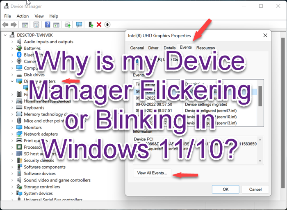Select the Storage controllers icon
Image resolution: width=287 pixels, height=210 pixels.
click(19, 187)
